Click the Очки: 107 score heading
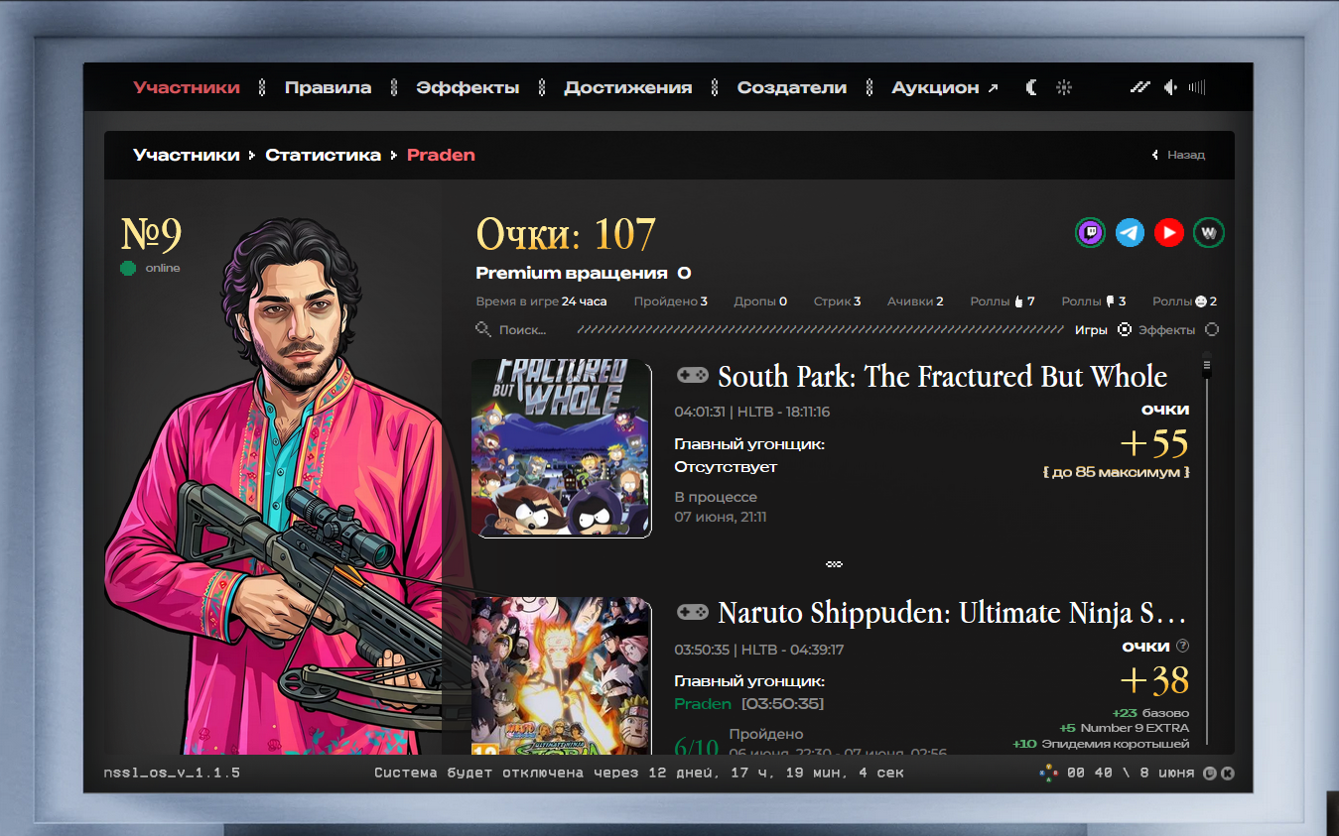 [566, 234]
